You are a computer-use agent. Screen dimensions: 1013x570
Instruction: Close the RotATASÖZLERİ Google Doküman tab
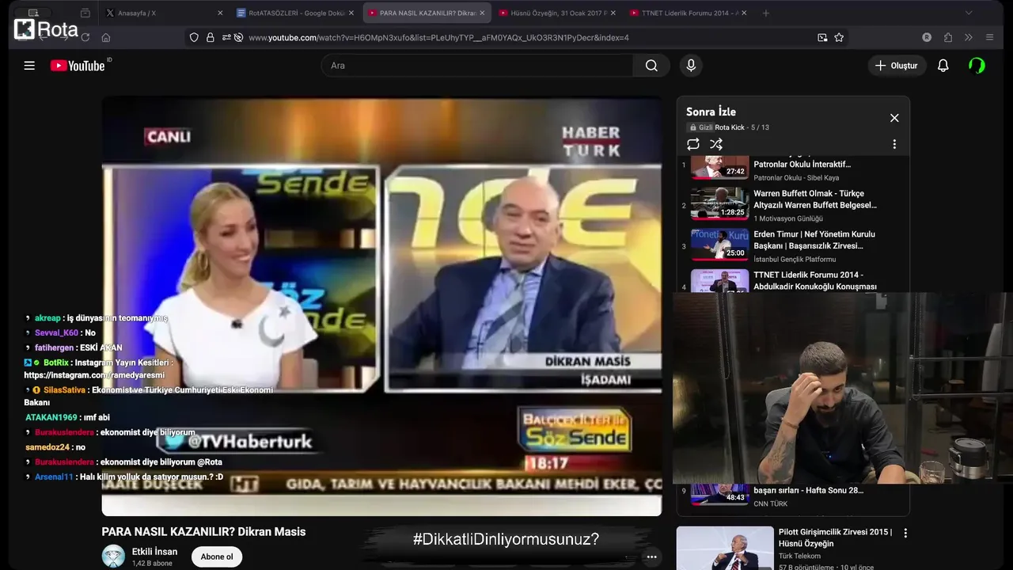[351, 13]
